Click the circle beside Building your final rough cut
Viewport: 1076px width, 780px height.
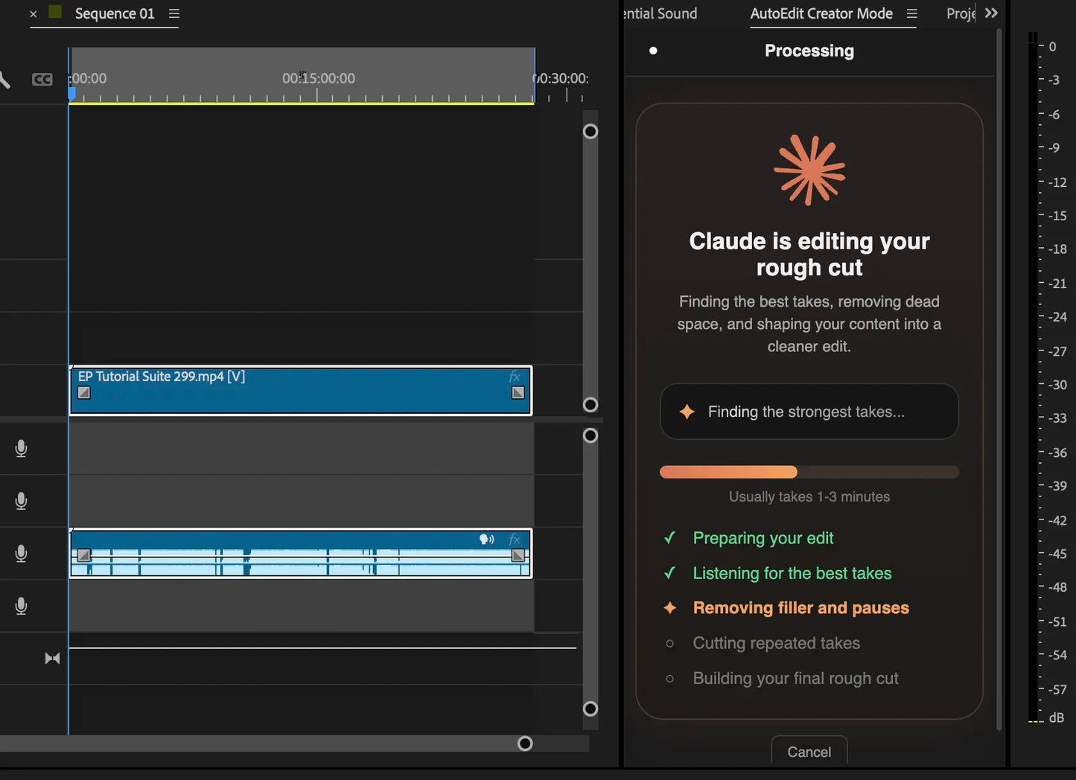point(669,679)
